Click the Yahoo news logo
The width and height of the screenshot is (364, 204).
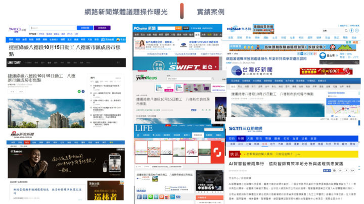[x=15, y=30]
